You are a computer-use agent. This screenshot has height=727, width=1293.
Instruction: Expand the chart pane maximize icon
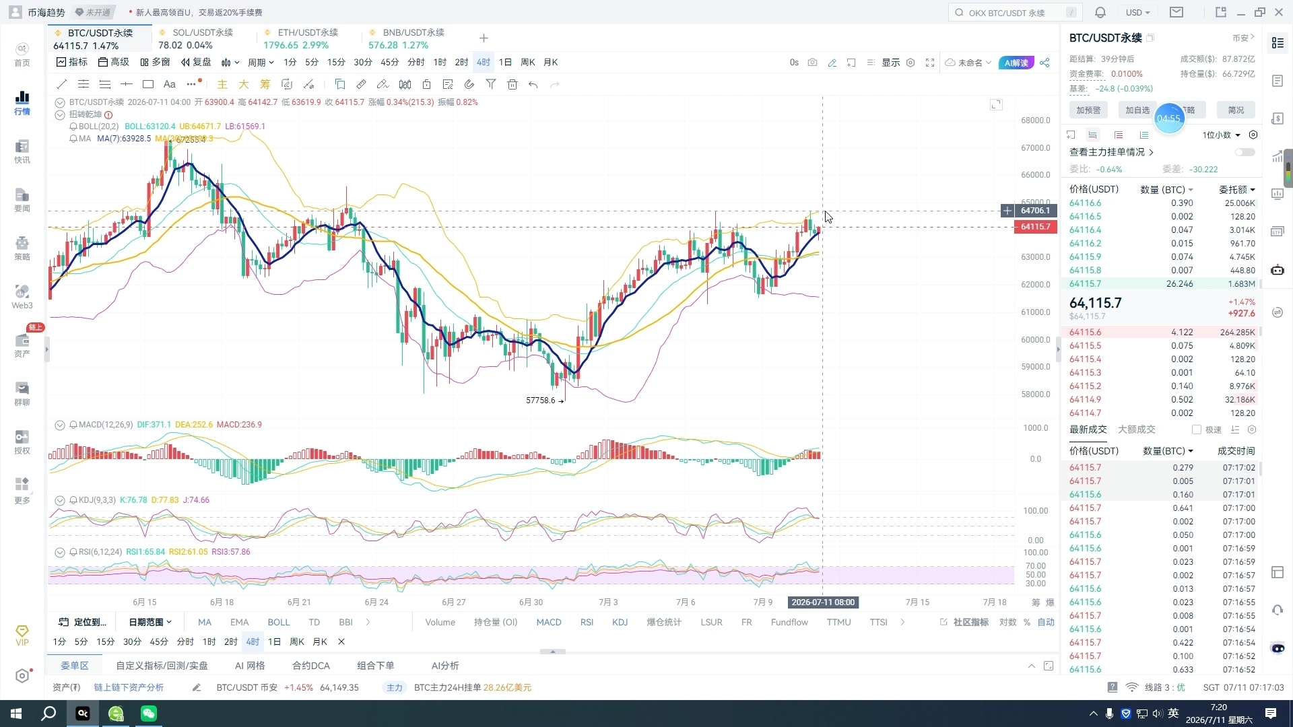[x=997, y=104]
